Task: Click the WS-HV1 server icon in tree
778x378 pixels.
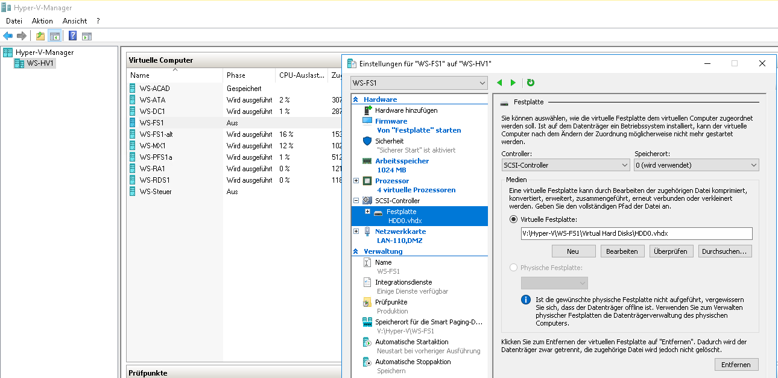Action: click(19, 63)
